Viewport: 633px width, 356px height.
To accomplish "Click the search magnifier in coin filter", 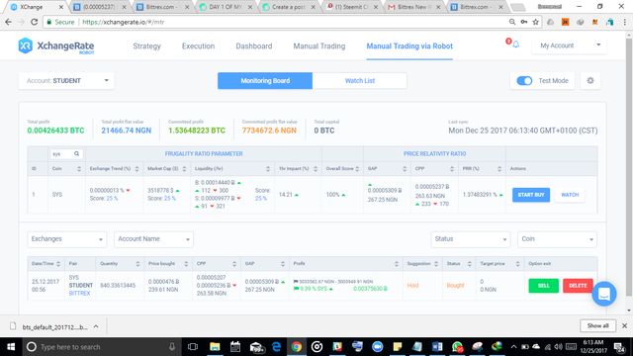I will pos(77,154).
